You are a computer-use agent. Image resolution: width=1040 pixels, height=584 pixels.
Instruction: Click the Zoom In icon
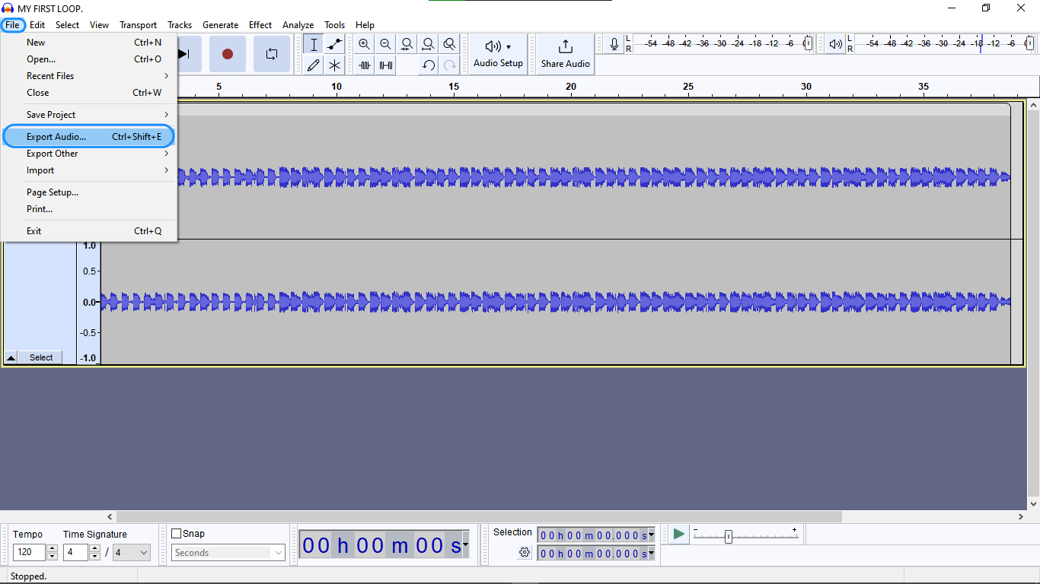tap(364, 43)
